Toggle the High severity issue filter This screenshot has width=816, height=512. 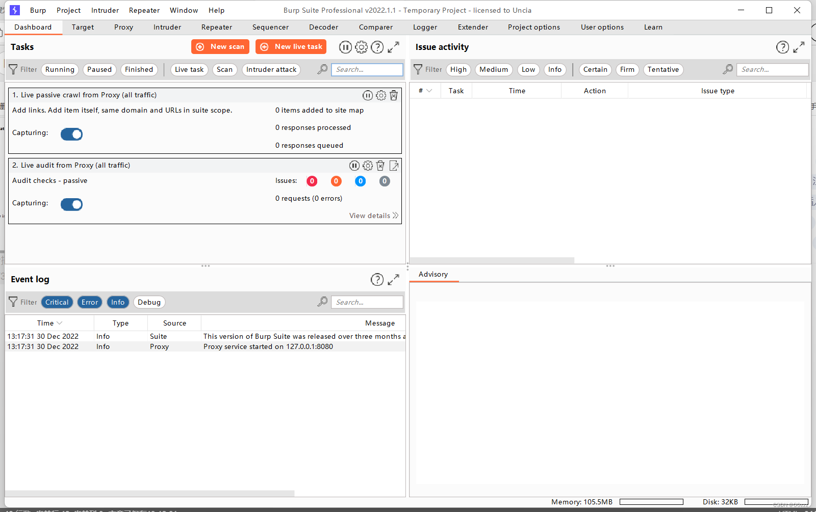coord(458,70)
